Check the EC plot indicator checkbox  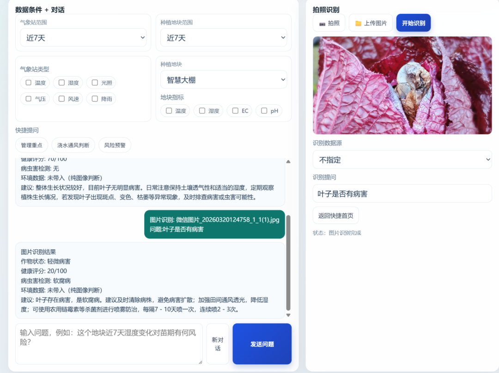(x=235, y=111)
